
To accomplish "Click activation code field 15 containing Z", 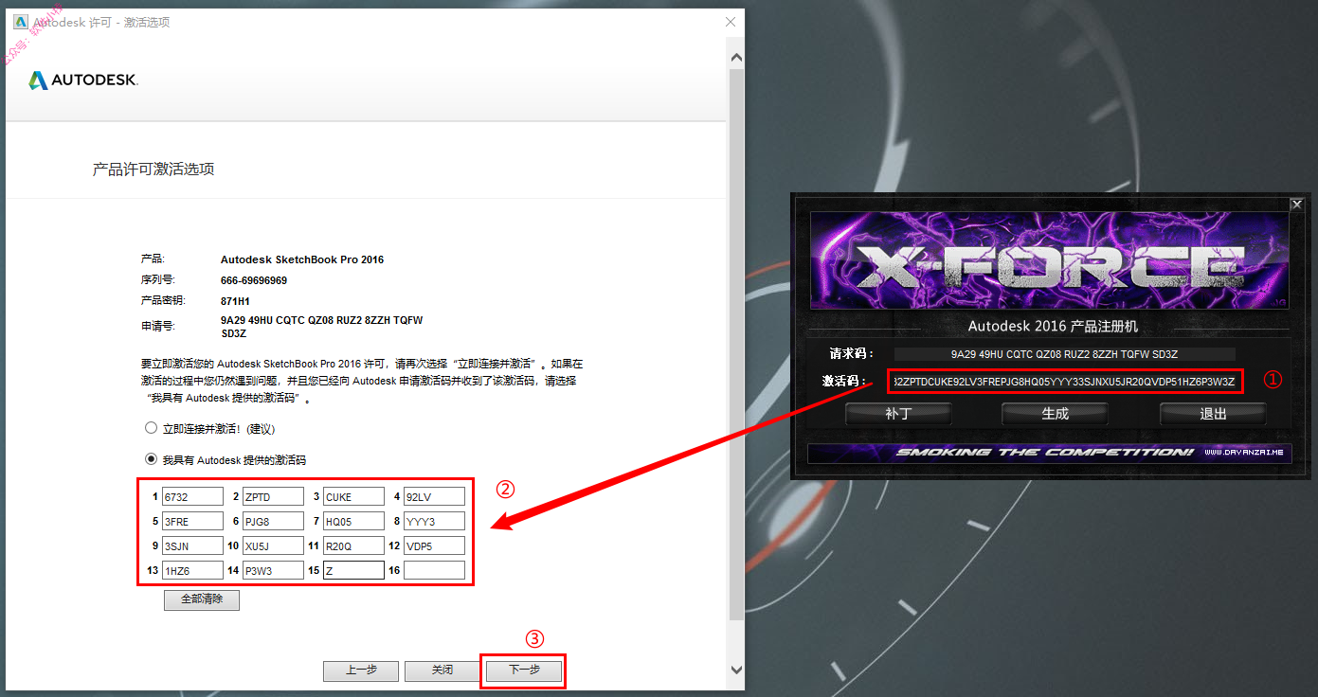I will pos(353,570).
